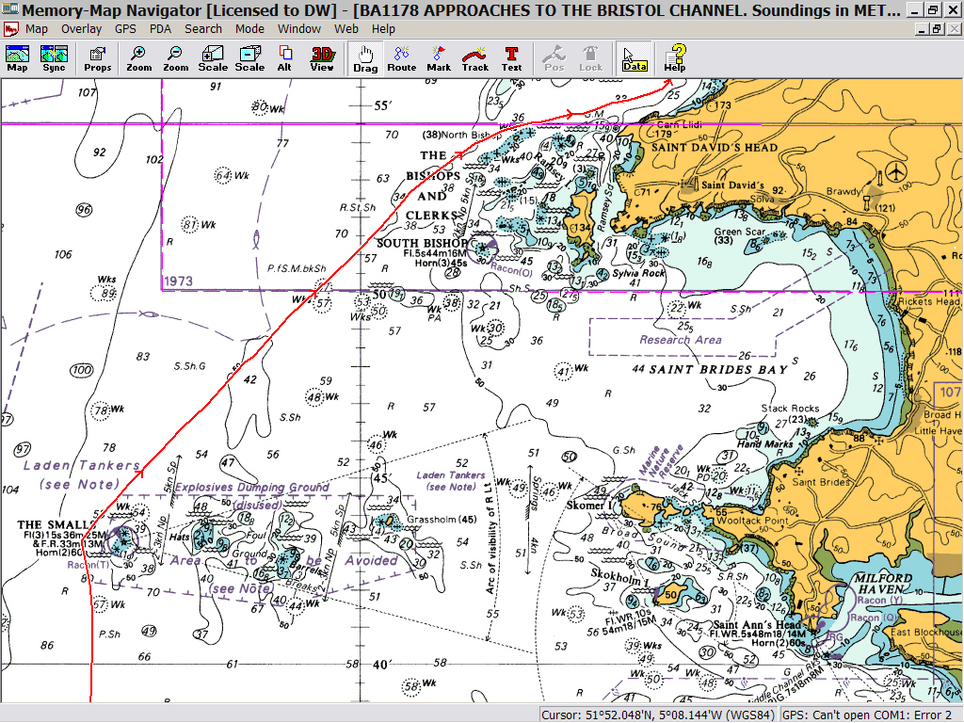Viewport: 964px width, 723px height.
Task: Click the Wooltack Point label
Action: pyautogui.click(x=752, y=520)
